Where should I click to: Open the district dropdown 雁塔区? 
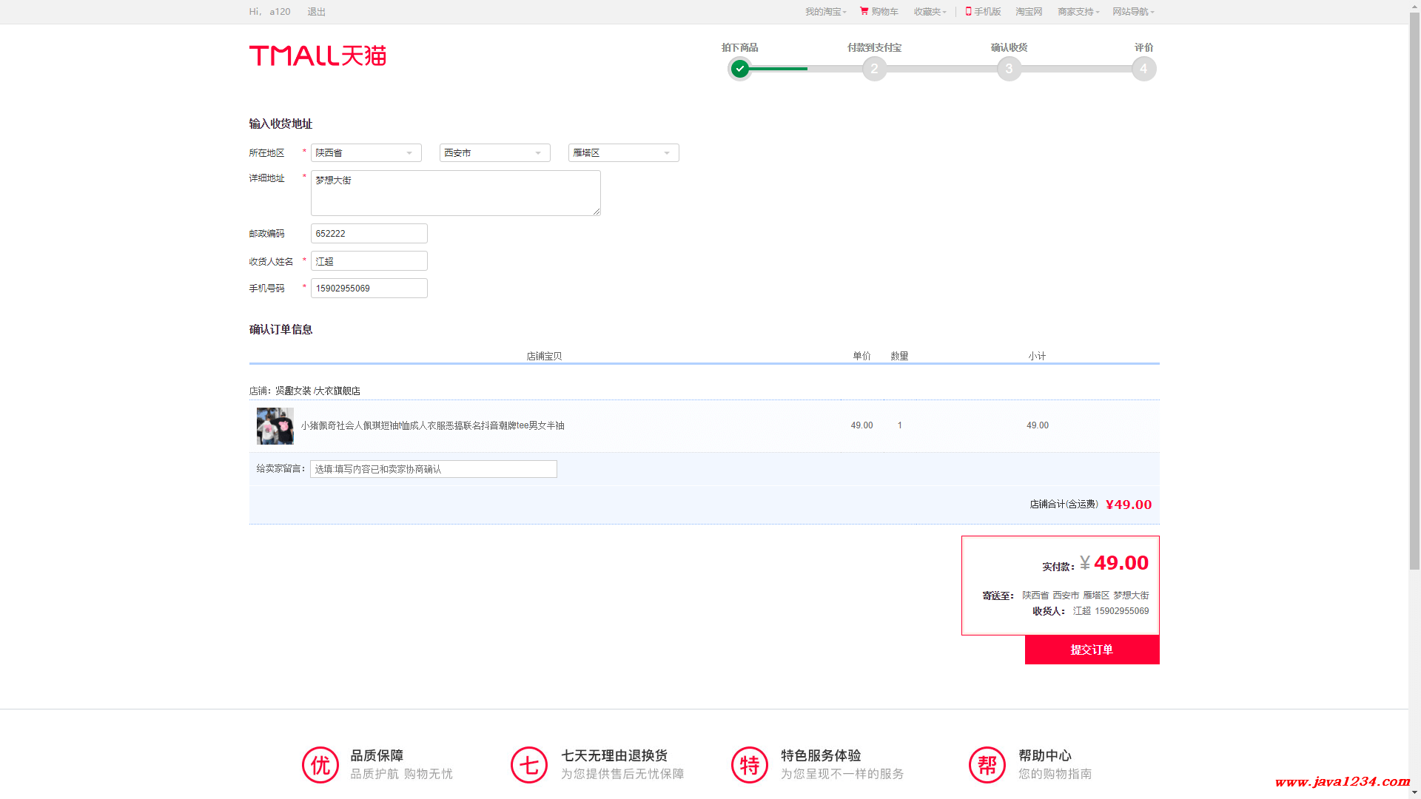pos(624,152)
